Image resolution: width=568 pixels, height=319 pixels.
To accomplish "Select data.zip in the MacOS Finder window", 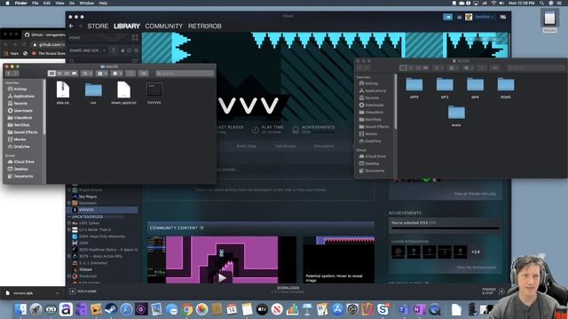I will 63,92.
